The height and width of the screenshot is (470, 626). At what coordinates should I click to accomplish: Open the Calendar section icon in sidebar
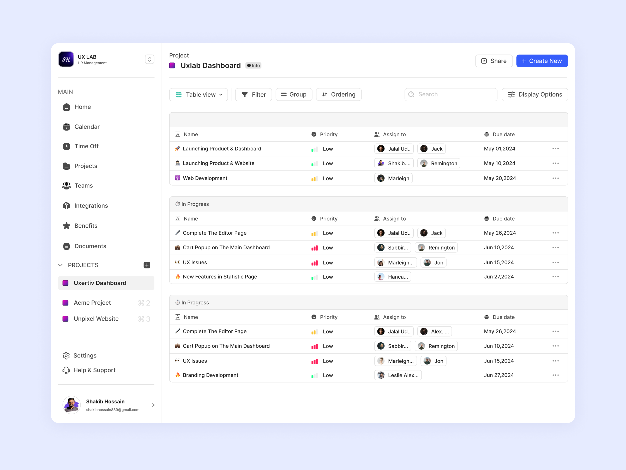[66, 127]
